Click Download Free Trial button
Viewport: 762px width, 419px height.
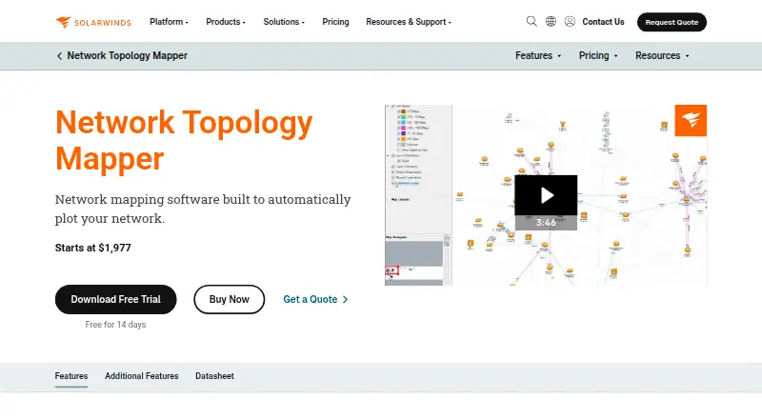[115, 299]
